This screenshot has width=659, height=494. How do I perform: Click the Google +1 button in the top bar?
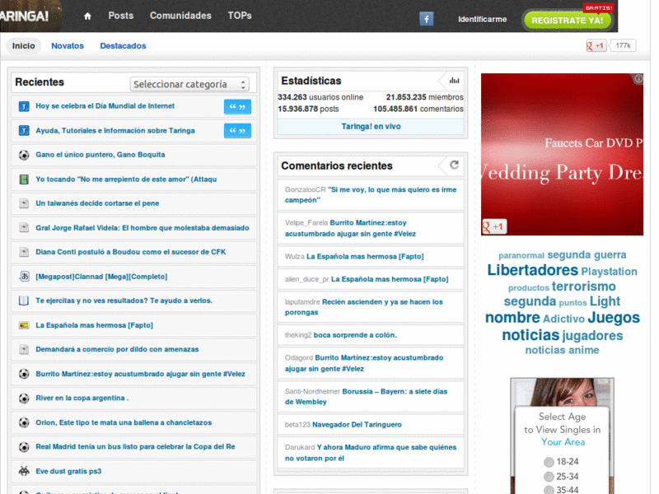[x=596, y=45]
